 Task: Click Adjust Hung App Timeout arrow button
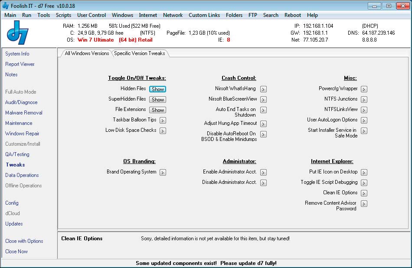(x=263, y=124)
